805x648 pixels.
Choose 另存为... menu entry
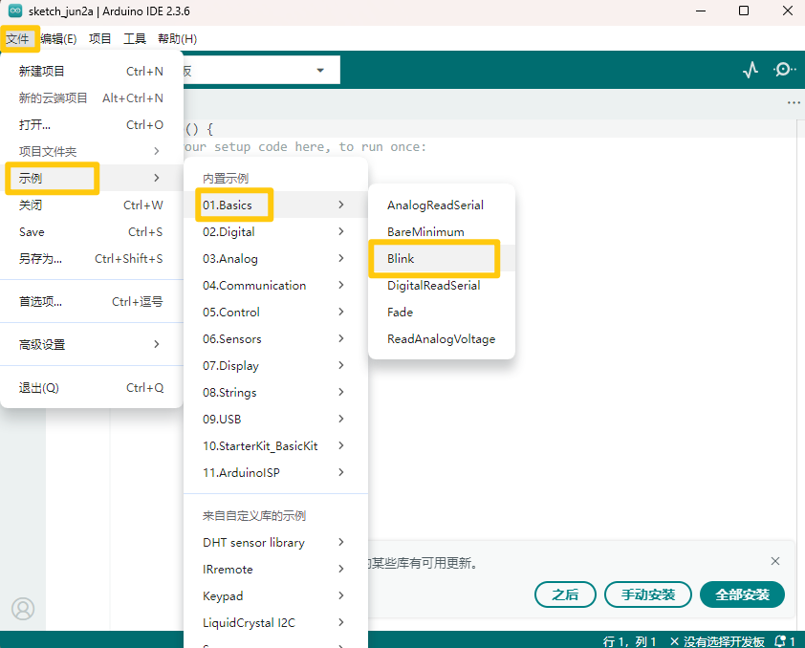click(92, 259)
